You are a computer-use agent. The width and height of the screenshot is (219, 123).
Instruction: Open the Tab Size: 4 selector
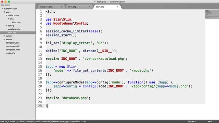coord(191,122)
